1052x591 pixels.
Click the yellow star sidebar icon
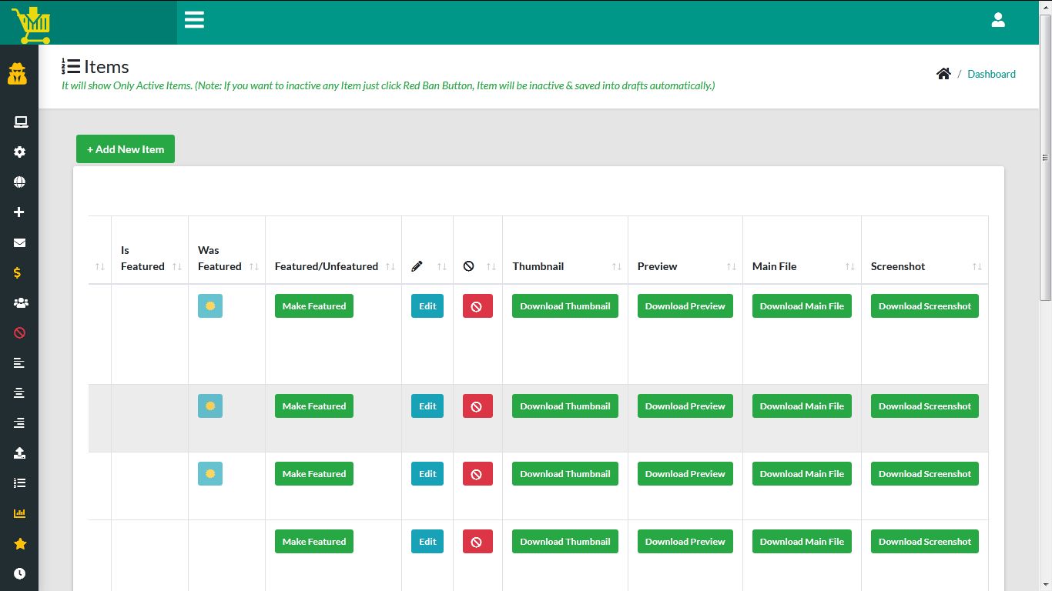(20, 544)
